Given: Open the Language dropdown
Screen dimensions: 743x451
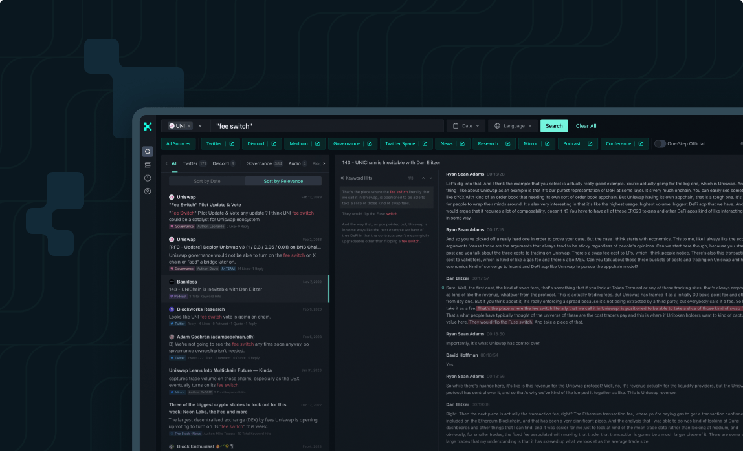Looking at the screenshot, I should 513,126.
